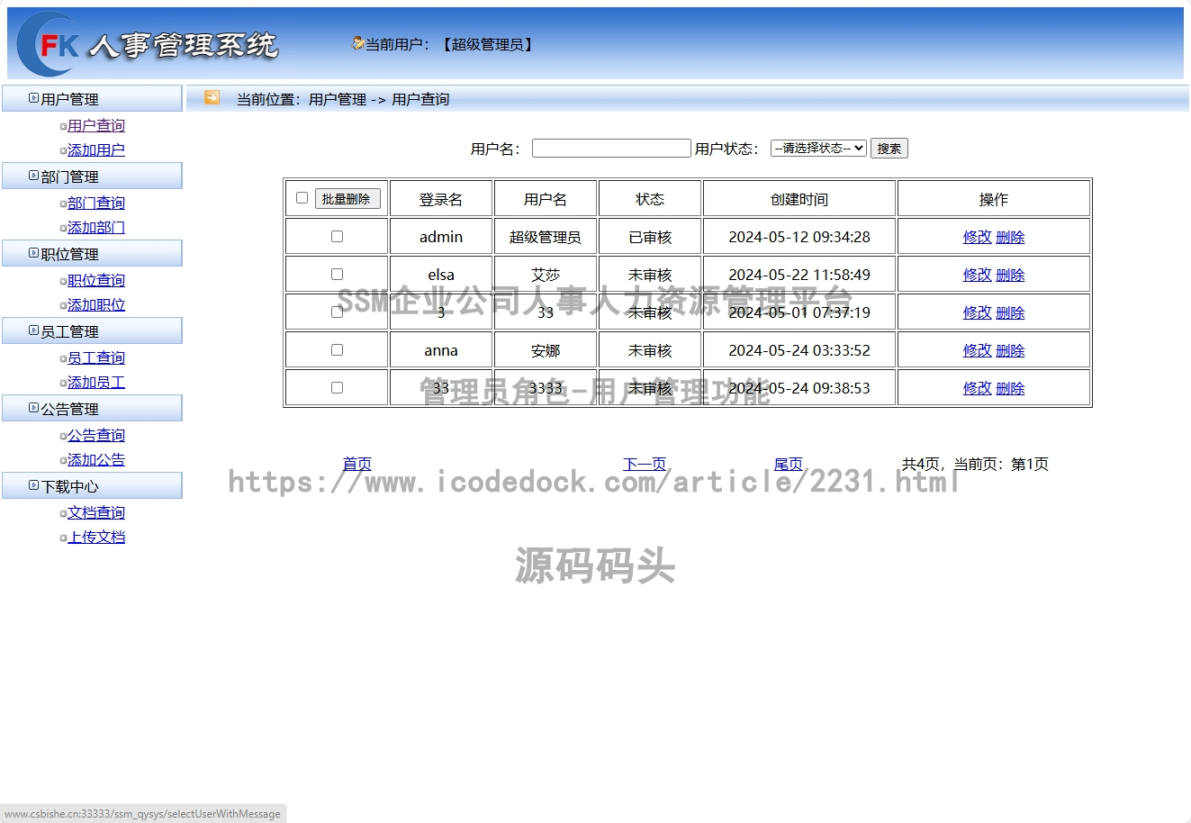1191x823 pixels.
Task: Click the 超级管理员 username cell
Action: [x=546, y=237]
